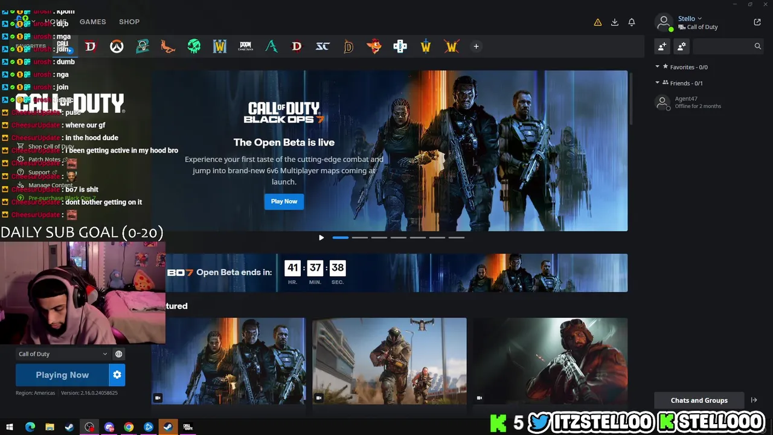This screenshot has width=773, height=435.
Task: Add a game to favorites bar
Action: 476,47
